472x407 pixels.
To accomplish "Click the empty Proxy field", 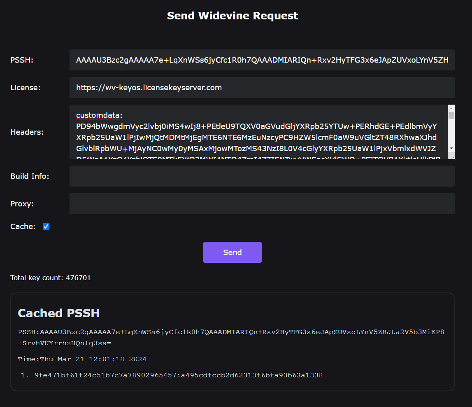I will click(x=262, y=203).
